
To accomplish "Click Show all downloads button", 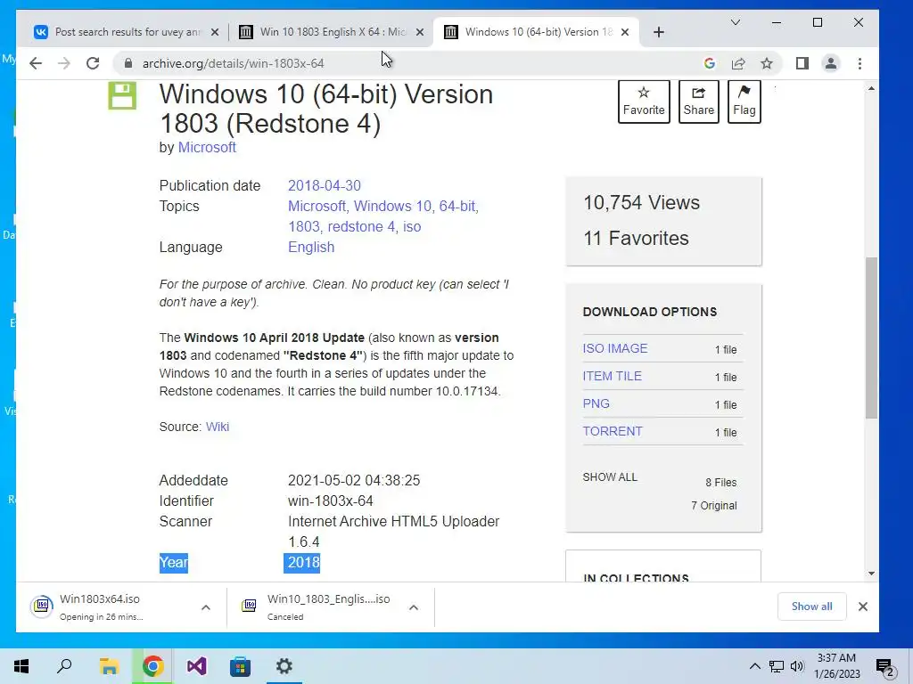I will pos(811,606).
